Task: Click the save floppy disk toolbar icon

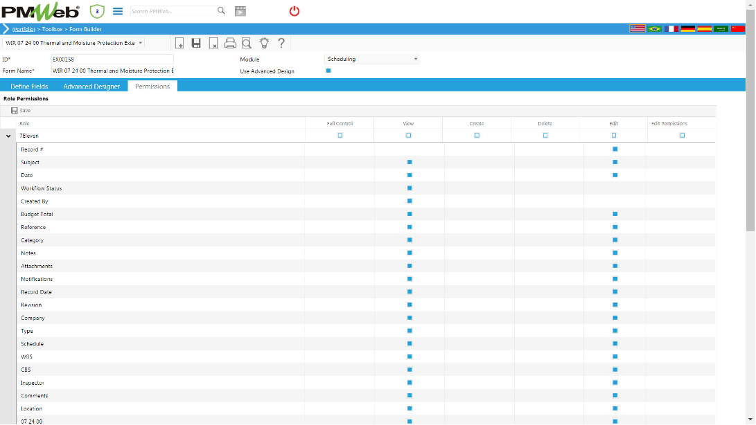Action: pyautogui.click(x=195, y=44)
